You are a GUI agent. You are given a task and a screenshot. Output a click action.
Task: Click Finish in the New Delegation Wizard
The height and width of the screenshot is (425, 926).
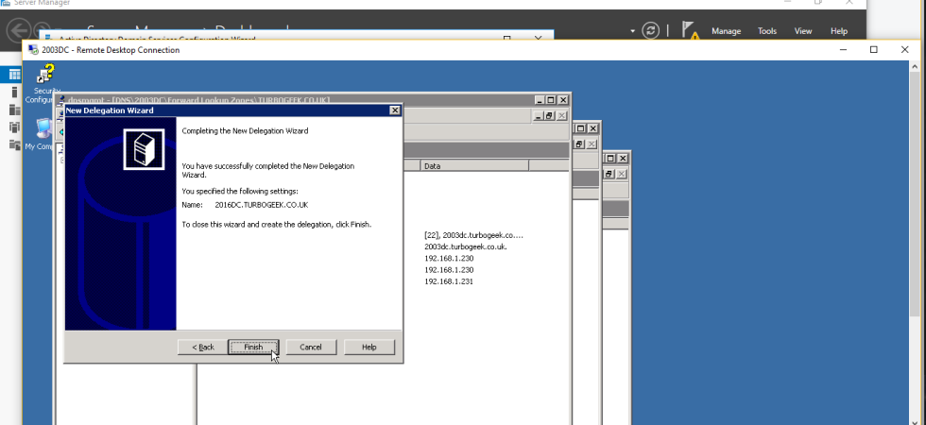[253, 348]
